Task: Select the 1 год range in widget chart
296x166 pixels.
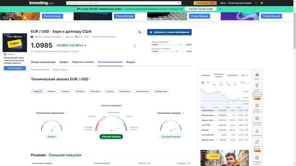Action: [228, 83]
